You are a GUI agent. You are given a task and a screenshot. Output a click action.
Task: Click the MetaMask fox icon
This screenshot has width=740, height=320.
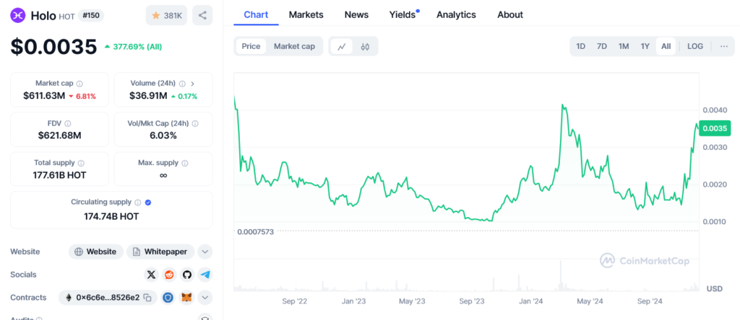pos(186,298)
